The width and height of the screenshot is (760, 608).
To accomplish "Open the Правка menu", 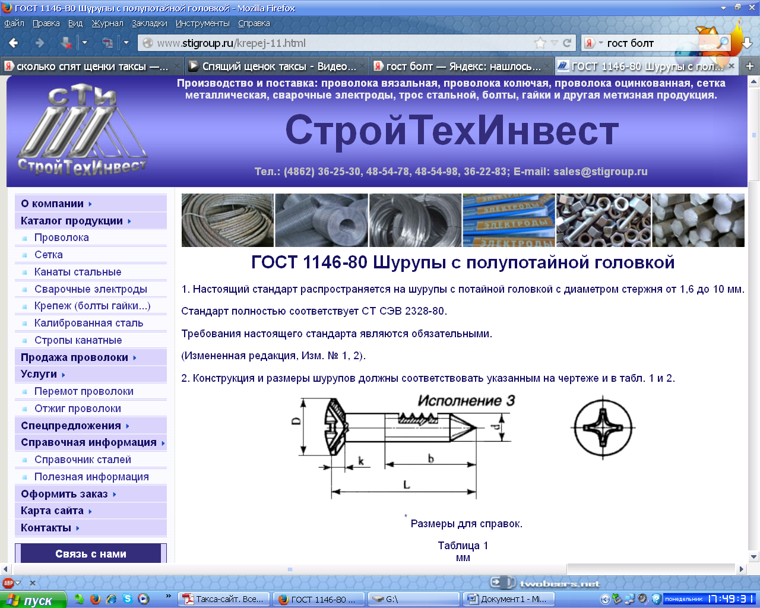I will tap(46, 23).
